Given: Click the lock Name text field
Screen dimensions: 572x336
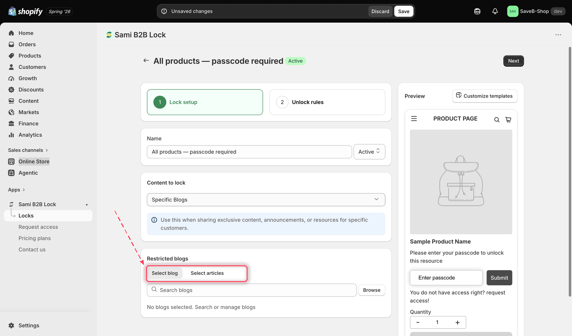Looking at the screenshot, I should pyautogui.click(x=249, y=152).
